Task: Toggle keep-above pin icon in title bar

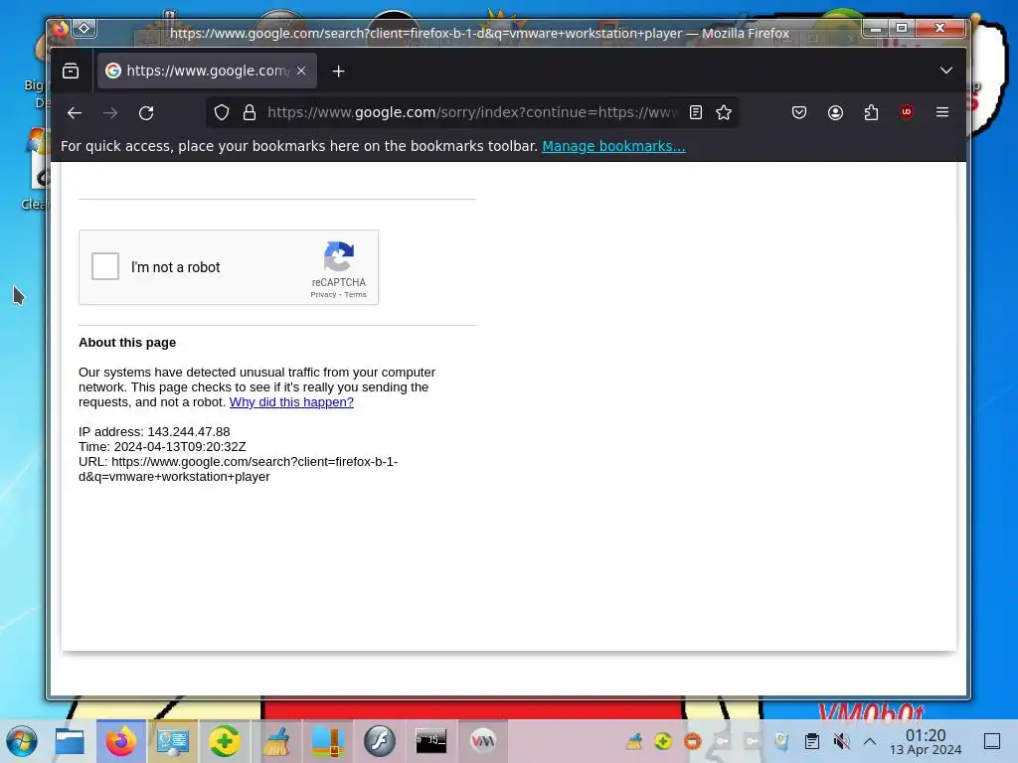Action: 85,29
